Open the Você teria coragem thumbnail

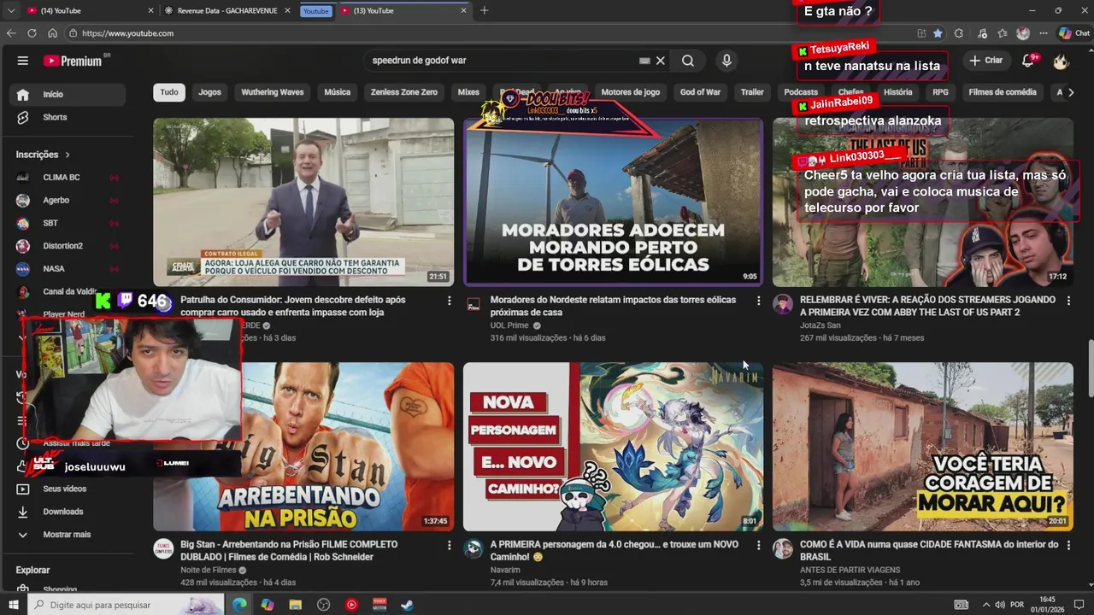[x=923, y=446]
